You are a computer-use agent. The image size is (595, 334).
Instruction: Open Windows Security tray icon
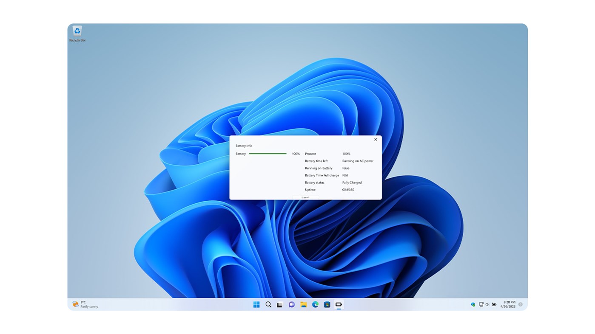pyautogui.click(x=473, y=304)
